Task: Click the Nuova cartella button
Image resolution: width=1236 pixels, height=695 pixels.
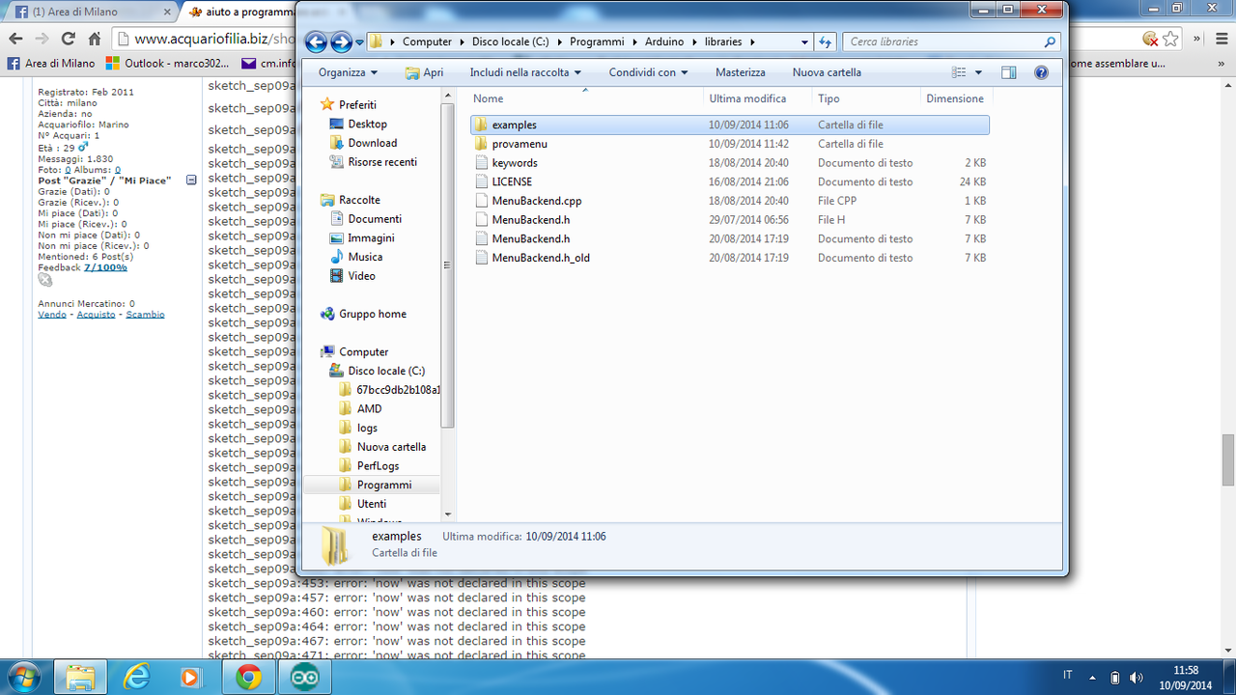Action: 827,72
